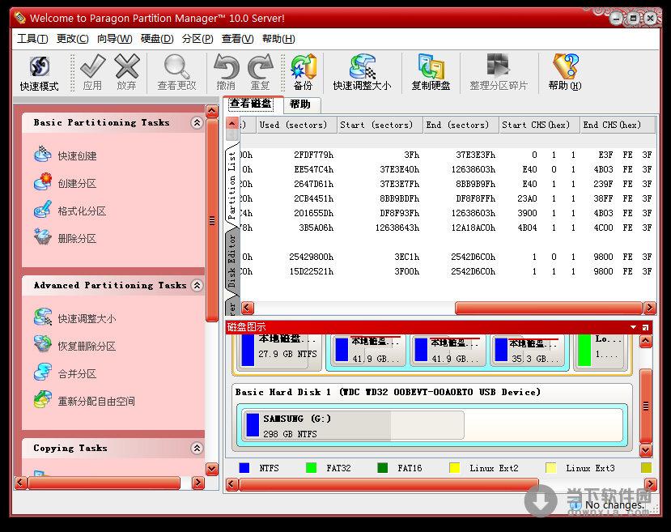Click 快速调整大小 icon in Advanced tasks
Screen dimensions: 671x532
(x=42, y=317)
